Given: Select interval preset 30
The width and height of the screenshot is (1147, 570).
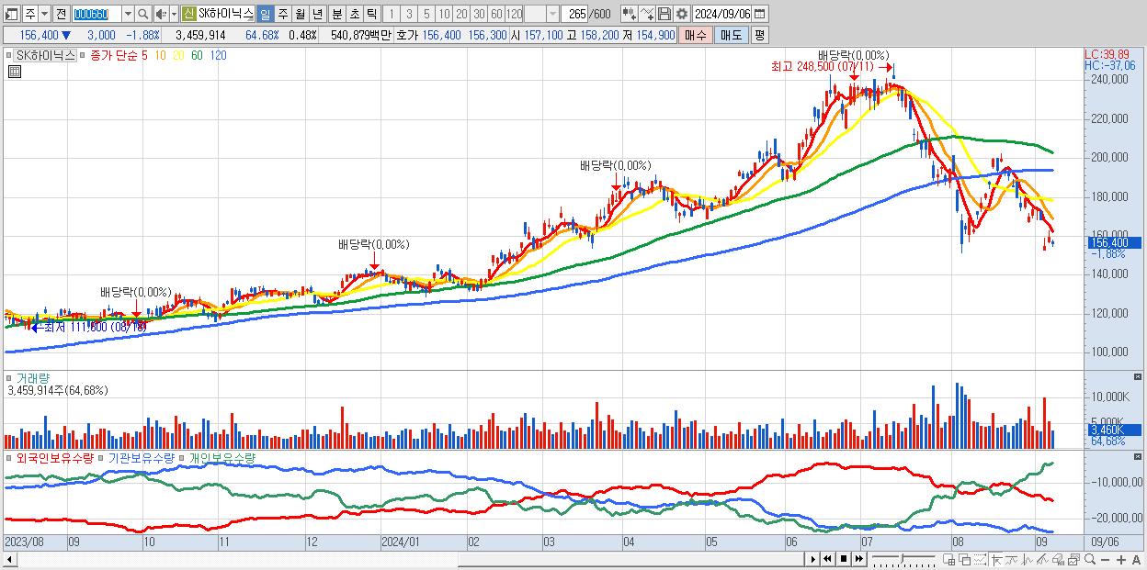Looking at the screenshot, I should pyautogui.click(x=479, y=14).
